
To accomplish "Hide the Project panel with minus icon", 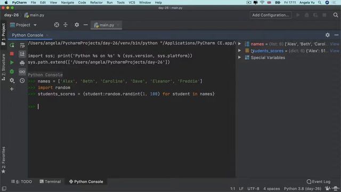I will point(86,25).
